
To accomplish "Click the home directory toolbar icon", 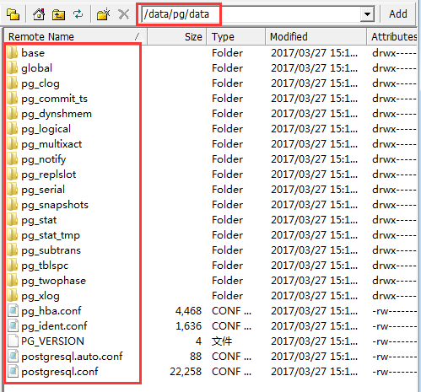I will tap(39, 14).
